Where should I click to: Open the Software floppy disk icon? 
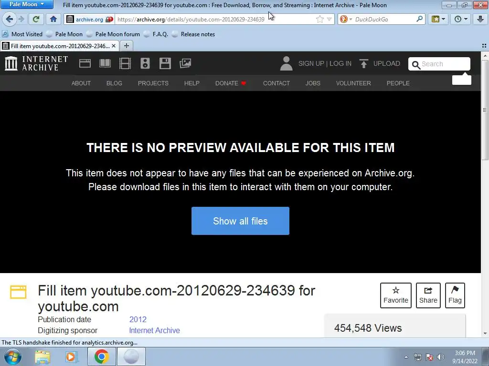tap(165, 63)
